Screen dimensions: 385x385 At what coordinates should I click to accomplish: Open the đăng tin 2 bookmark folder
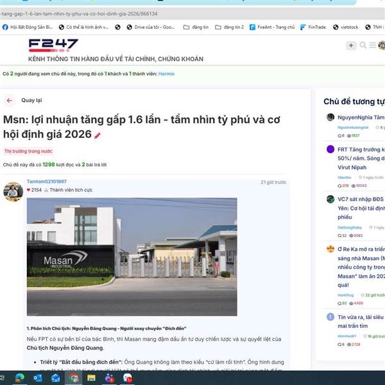(x=229, y=27)
